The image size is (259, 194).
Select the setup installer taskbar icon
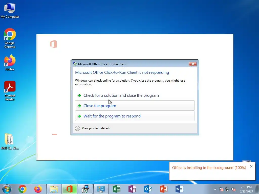tap(85, 189)
